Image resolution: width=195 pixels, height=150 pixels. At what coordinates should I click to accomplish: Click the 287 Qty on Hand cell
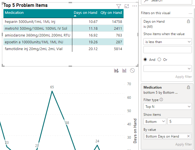119,42
